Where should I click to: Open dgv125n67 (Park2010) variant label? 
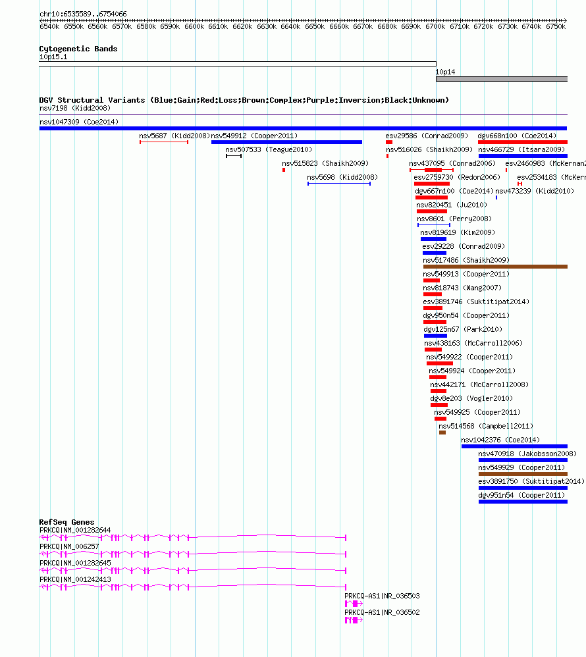(x=463, y=329)
